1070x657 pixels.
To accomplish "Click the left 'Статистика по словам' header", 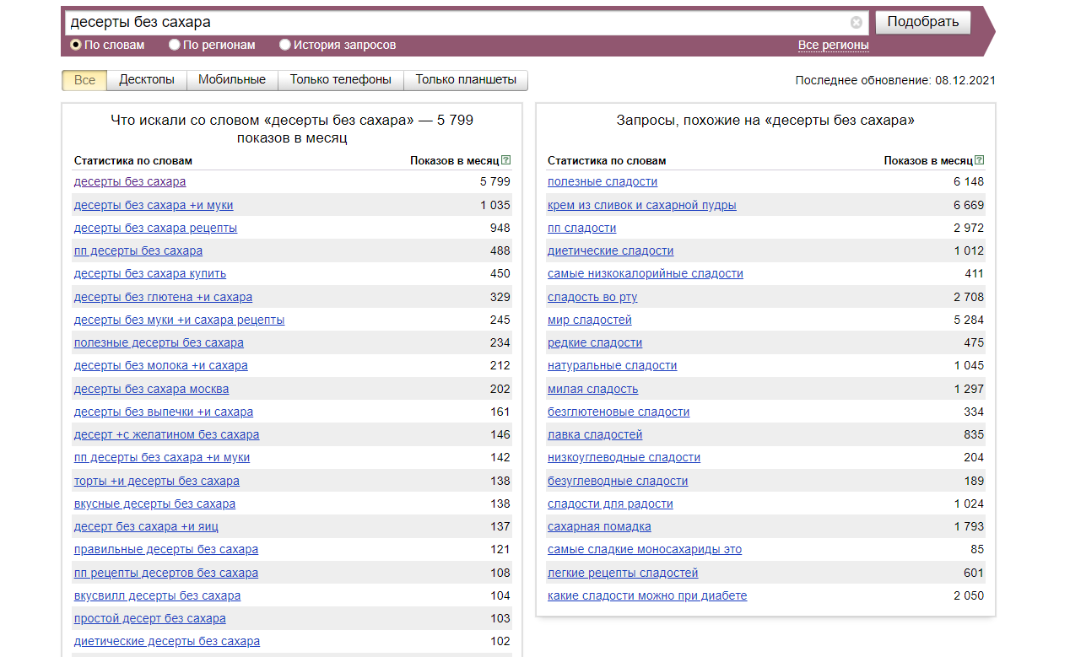I will pos(133,160).
